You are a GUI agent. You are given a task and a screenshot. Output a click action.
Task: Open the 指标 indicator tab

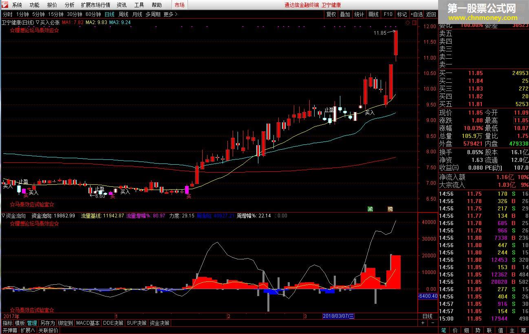pos(8,323)
